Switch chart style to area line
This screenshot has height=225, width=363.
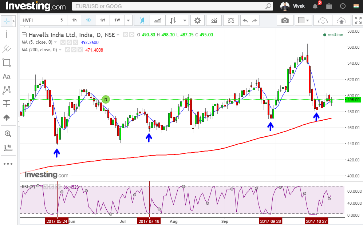click(x=158, y=21)
